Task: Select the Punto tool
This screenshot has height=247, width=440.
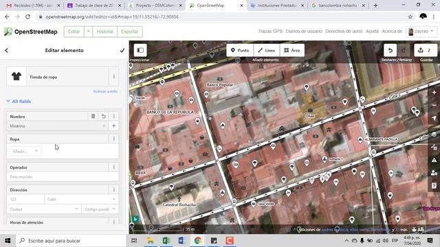Action: (x=240, y=50)
